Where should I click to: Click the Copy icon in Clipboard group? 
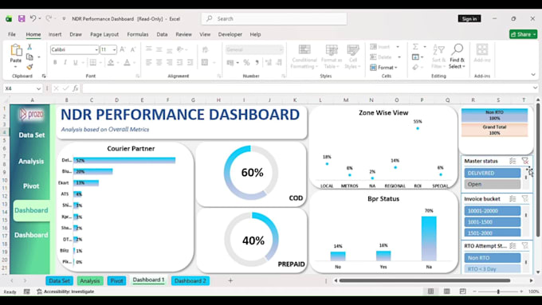pyautogui.click(x=29, y=57)
